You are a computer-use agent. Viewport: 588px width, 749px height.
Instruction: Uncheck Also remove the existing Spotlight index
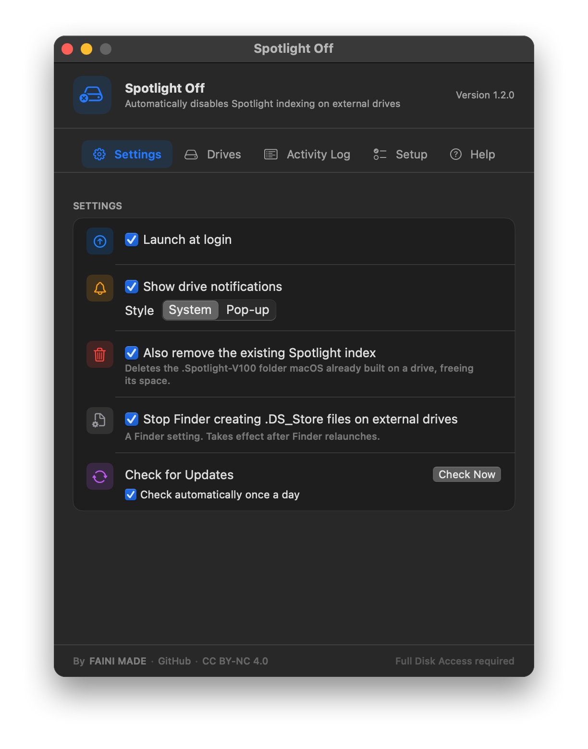(x=132, y=353)
